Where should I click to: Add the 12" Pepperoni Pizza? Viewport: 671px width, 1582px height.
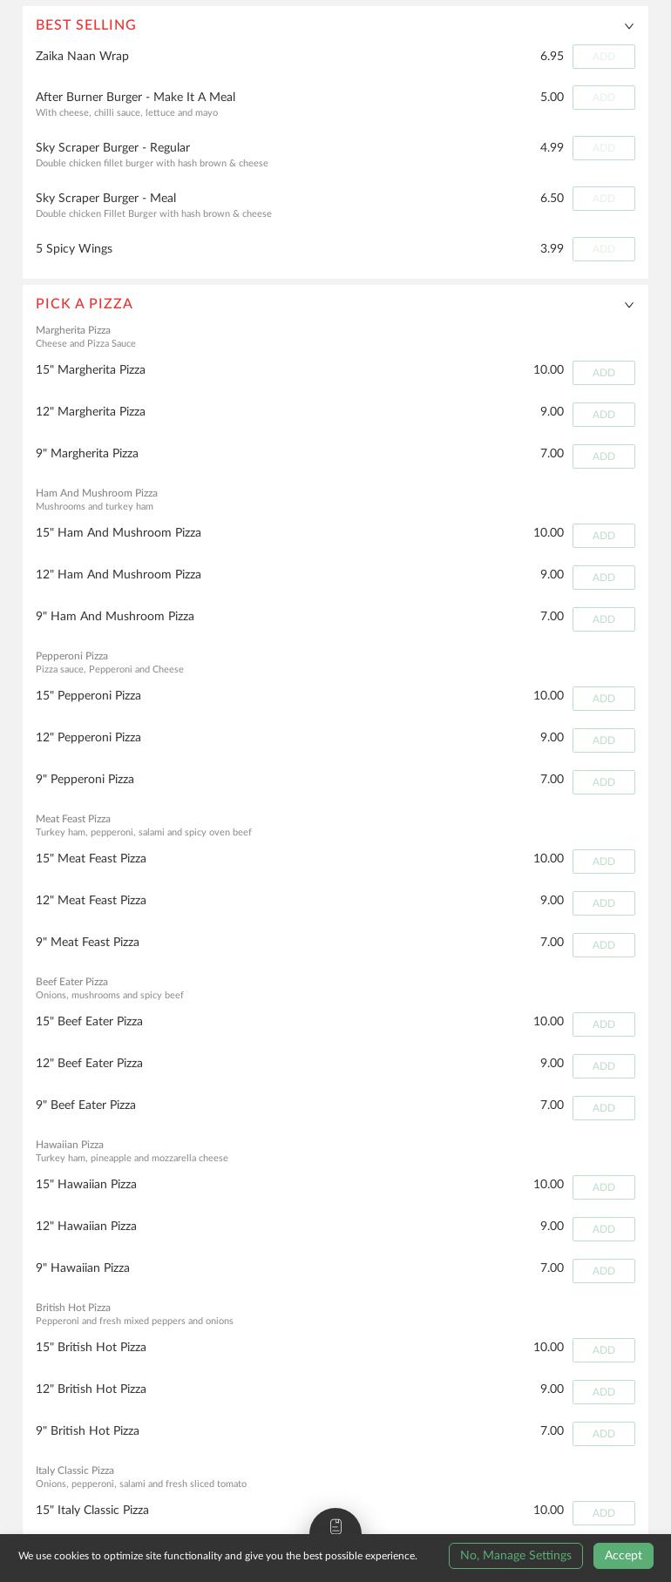[x=603, y=740]
